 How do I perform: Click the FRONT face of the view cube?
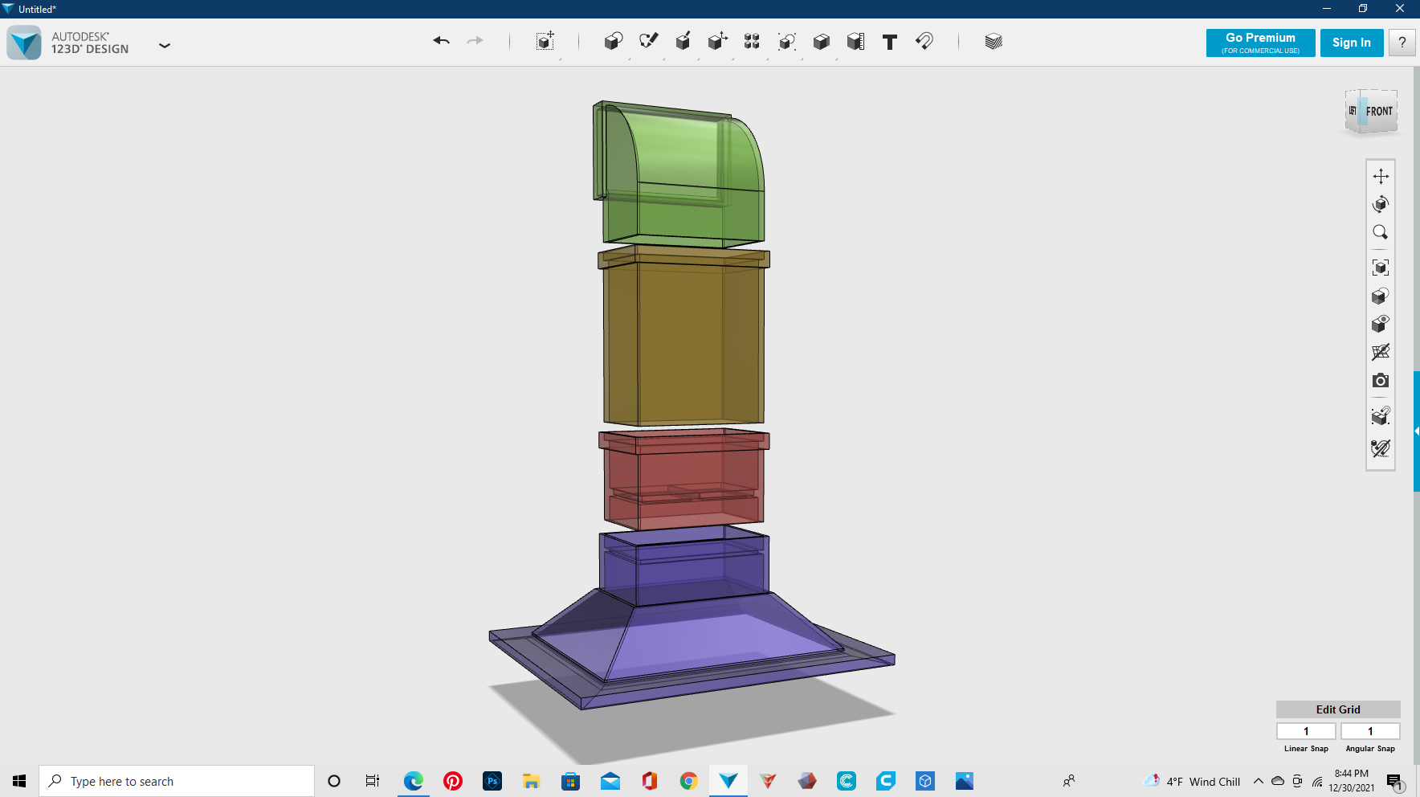tap(1379, 112)
